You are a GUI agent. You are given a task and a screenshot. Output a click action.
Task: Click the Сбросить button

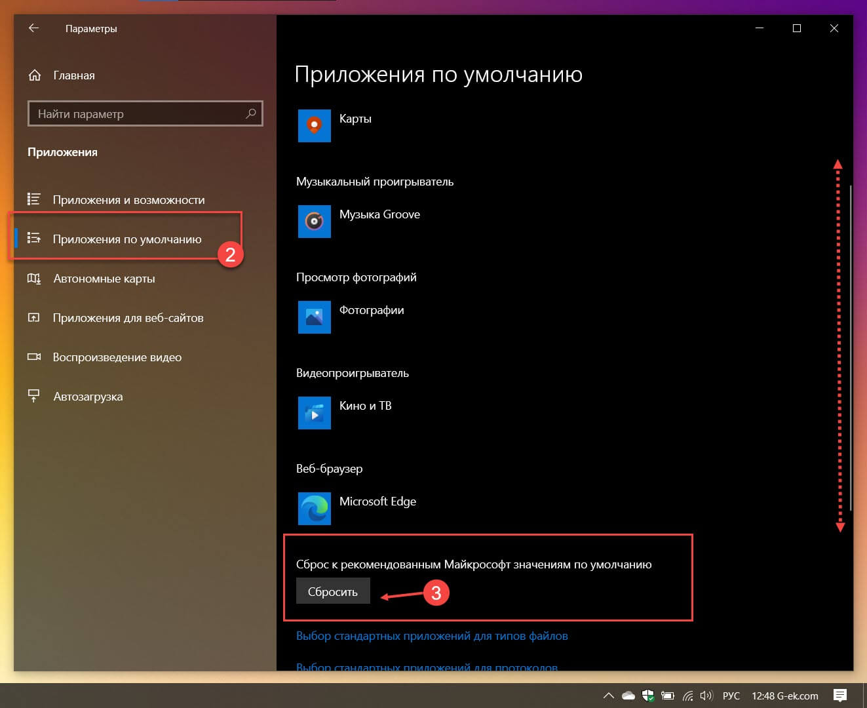click(333, 591)
